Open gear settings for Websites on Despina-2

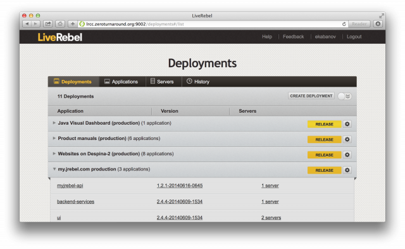tap(347, 155)
